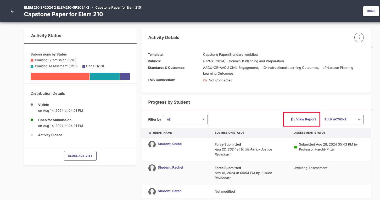Viewport: 380px width, 200px height.
Task: Click the Capstone Paper for Elem 210 breadcrumb
Action: pos(118,7)
